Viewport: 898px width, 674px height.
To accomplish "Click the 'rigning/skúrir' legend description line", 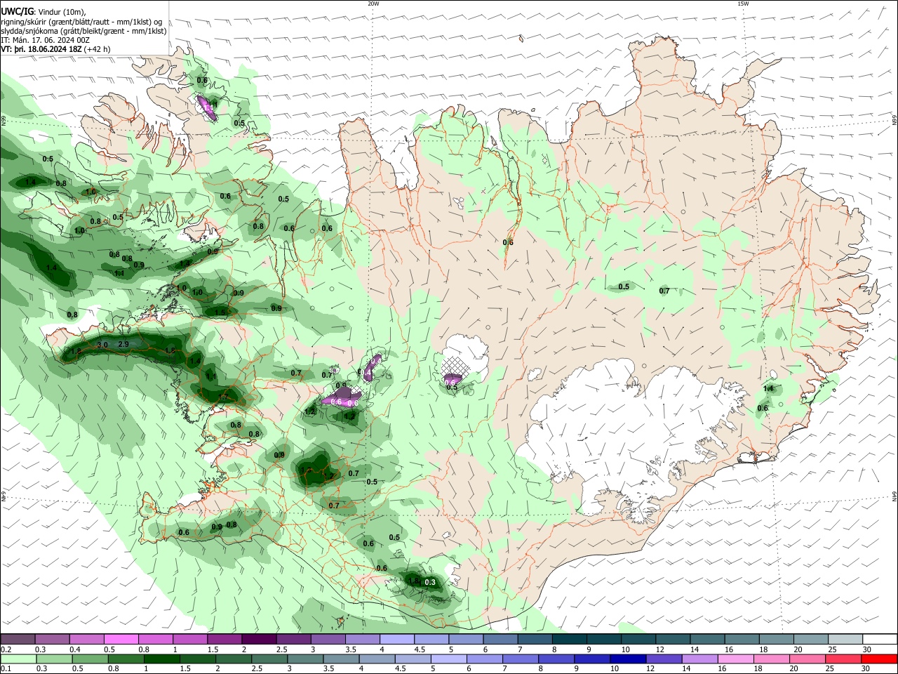I will pos(81,22).
